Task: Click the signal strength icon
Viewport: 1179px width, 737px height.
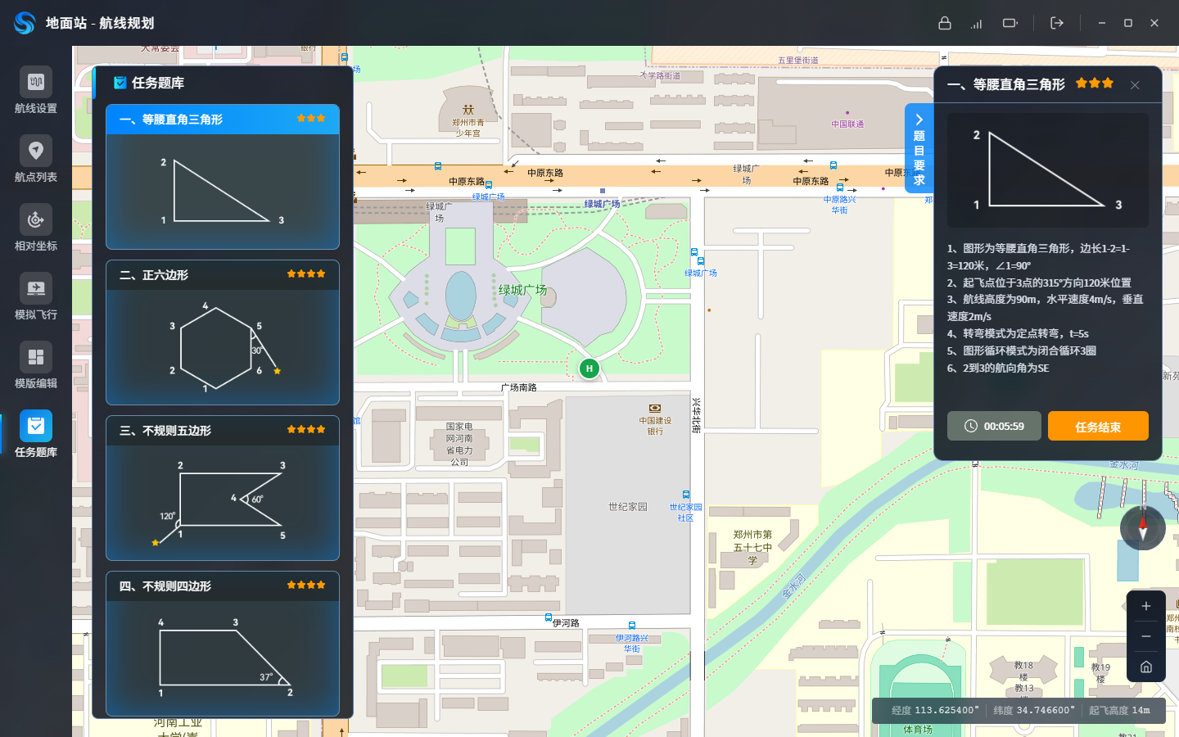Action: [977, 23]
